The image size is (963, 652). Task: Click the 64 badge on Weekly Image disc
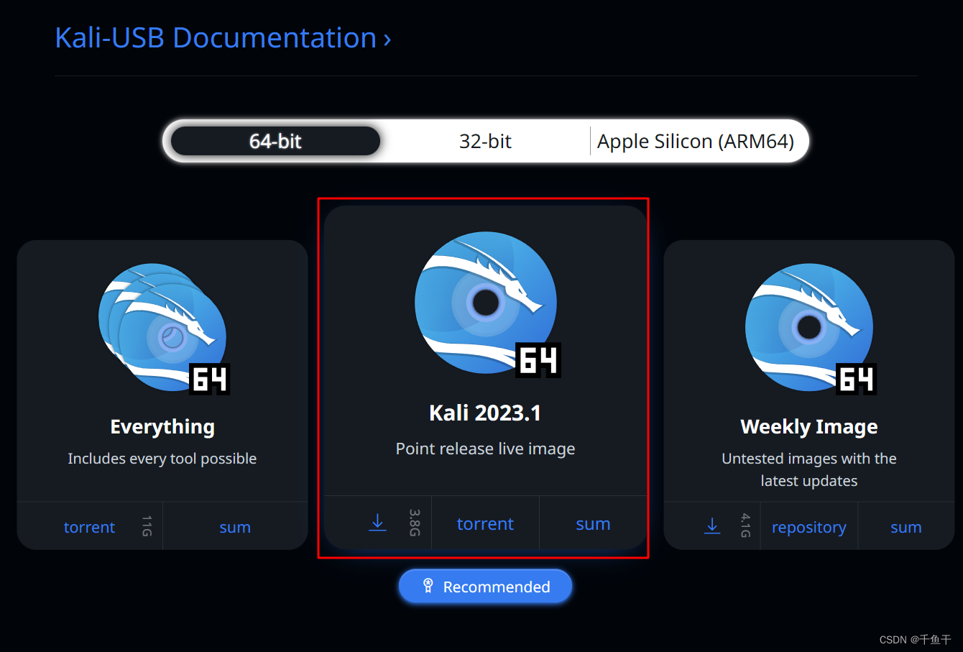pyautogui.click(x=857, y=379)
